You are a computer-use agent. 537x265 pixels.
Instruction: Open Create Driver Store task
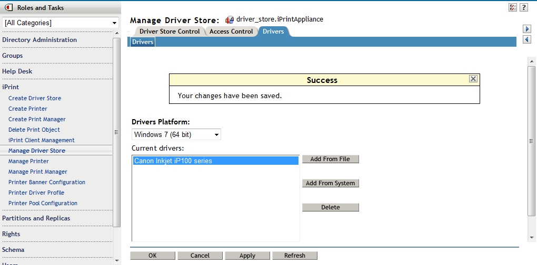point(35,98)
